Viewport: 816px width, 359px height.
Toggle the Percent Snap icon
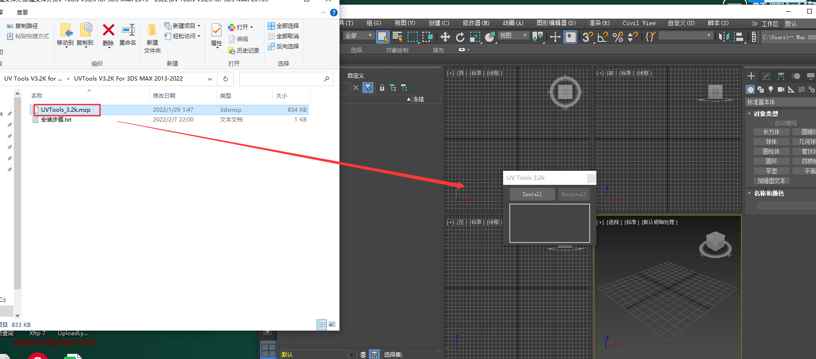pos(618,37)
